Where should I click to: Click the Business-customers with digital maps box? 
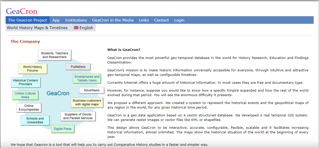click(x=87, y=102)
